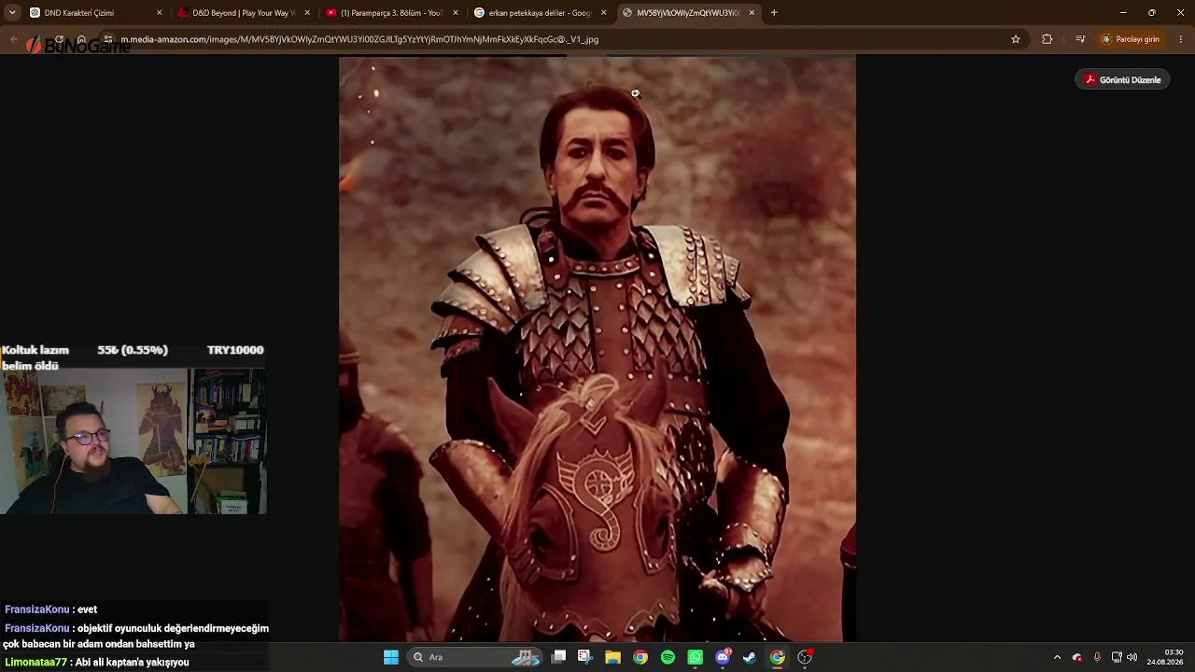The image size is (1195, 672).
Task: Click the warrior image to zoom
Action: pyautogui.click(x=597, y=349)
